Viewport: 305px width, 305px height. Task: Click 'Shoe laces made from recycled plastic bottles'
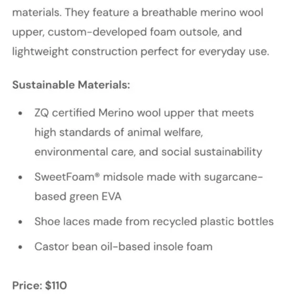(x=154, y=221)
